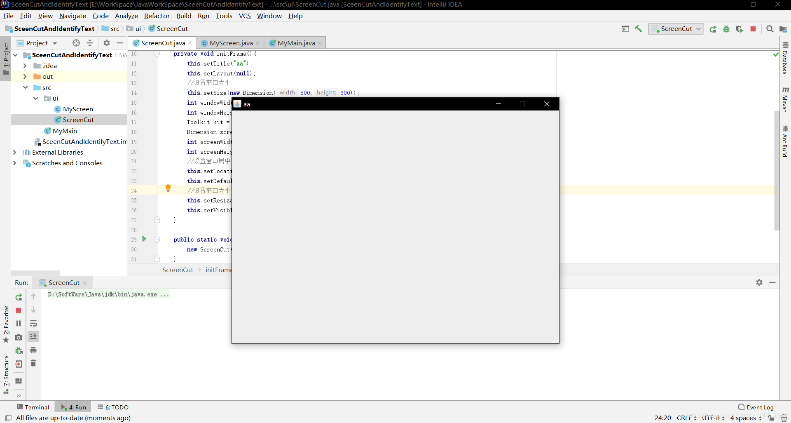Click Collapse All icon in Project panel
This screenshot has height=423, width=791.
pos(90,43)
